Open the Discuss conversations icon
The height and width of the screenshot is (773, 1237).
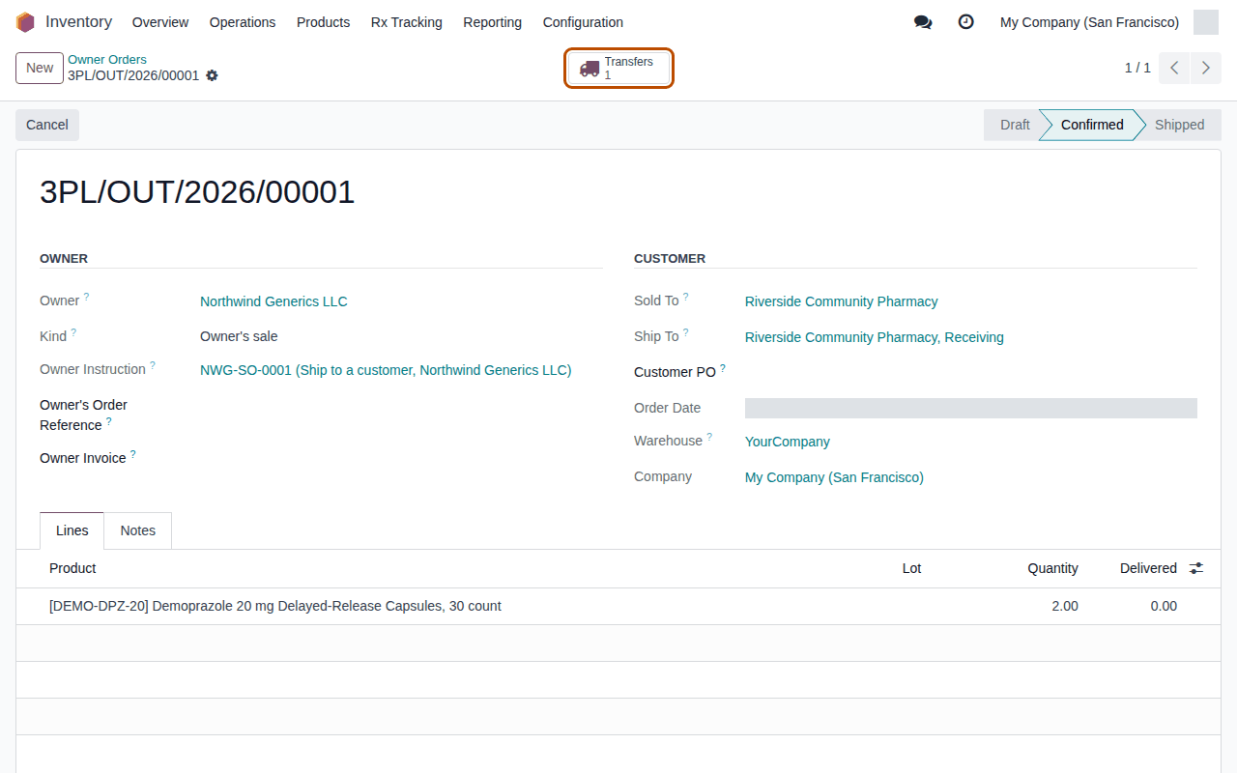point(923,22)
